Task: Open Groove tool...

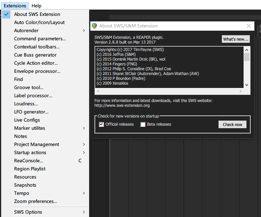Action: pyautogui.click(x=45, y=88)
